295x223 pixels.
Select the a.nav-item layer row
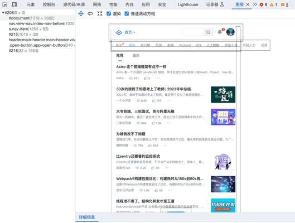(x=37, y=29)
